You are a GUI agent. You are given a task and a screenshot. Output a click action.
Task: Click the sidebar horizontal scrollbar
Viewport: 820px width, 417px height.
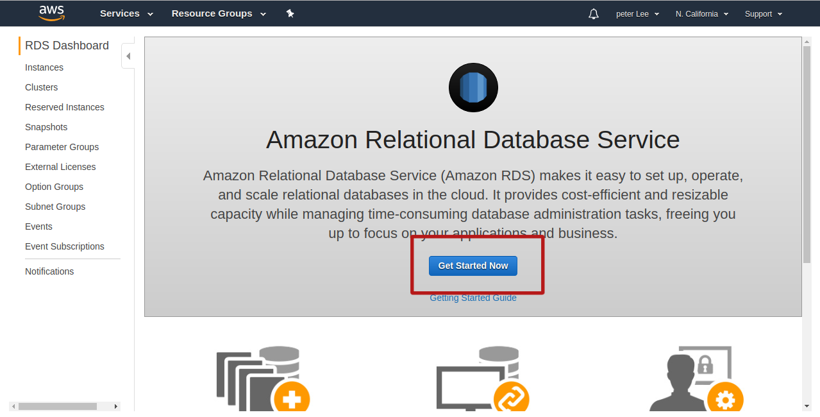click(x=58, y=406)
